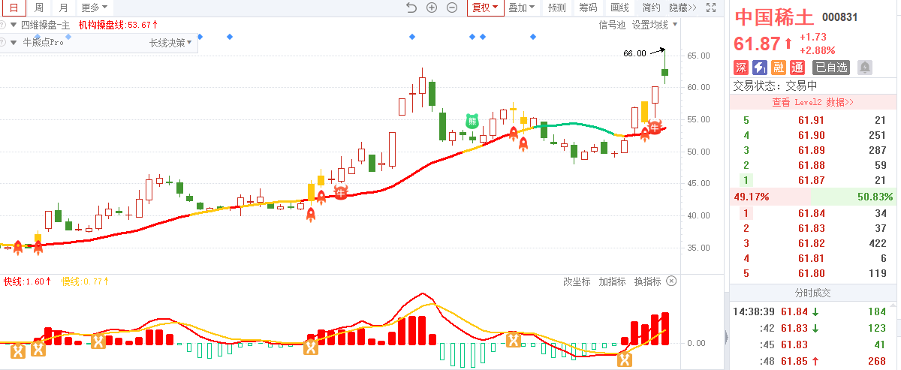Image resolution: width=901 pixels, height=370 pixels.
Task: Click the 换指标 change indicator button
Action: [x=647, y=281]
